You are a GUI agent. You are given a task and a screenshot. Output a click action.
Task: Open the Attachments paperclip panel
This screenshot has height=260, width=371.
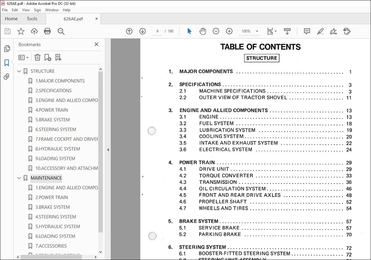pos(7,77)
